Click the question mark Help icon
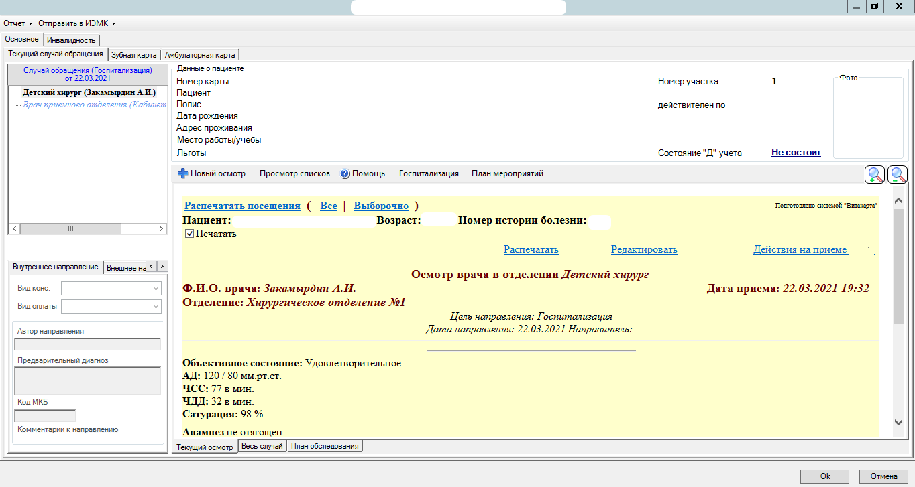 345,173
